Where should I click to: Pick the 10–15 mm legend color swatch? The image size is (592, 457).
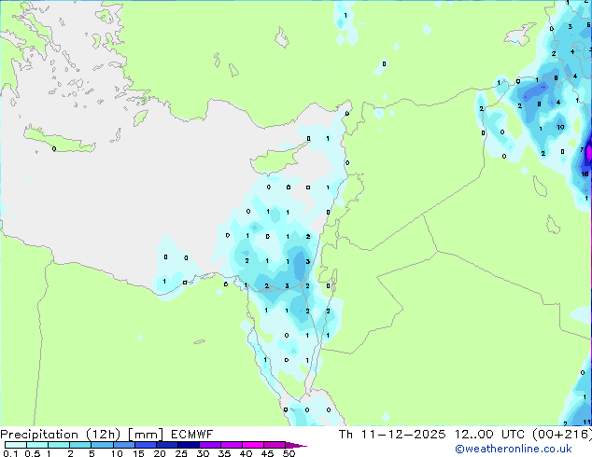(x=124, y=445)
